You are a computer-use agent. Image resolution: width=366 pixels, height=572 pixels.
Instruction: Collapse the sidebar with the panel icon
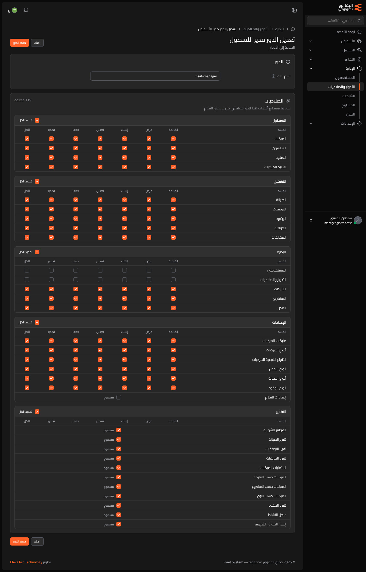click(x=294, y=10)
